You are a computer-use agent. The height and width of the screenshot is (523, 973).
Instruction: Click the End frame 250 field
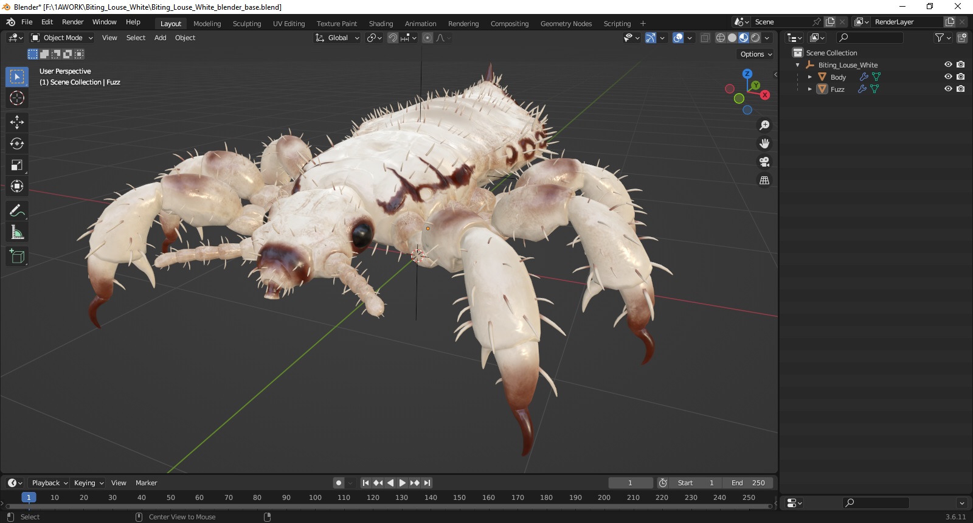click(749, 483)
